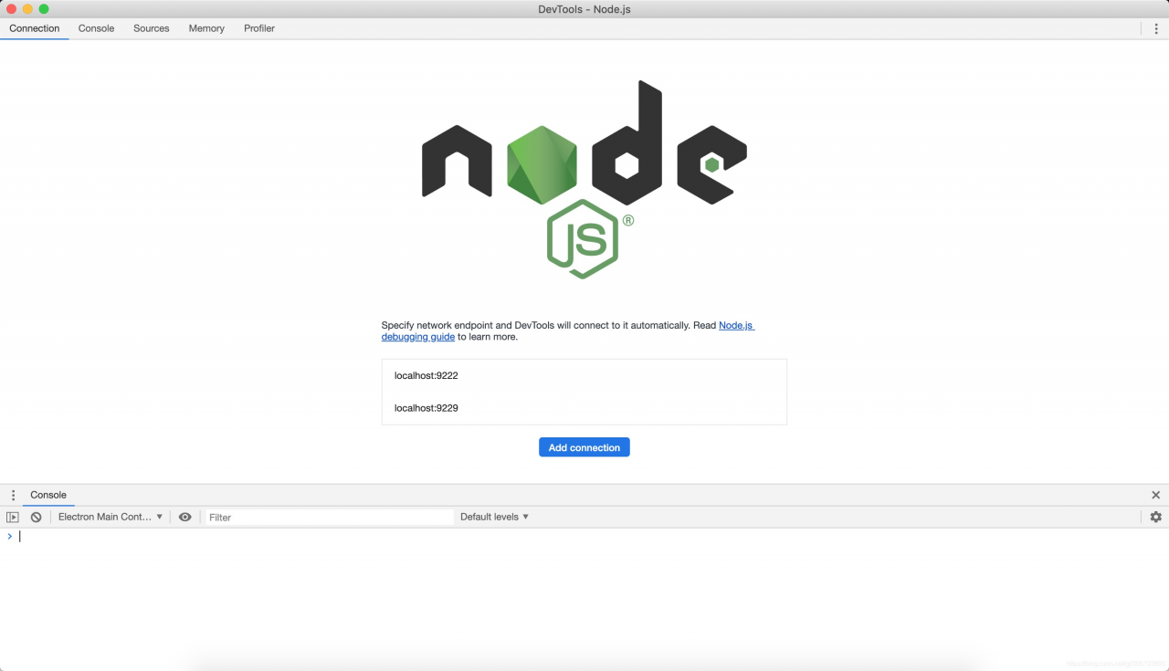
Task: Open the Customize DevTools kebab menu
Action: (1155, 28)
